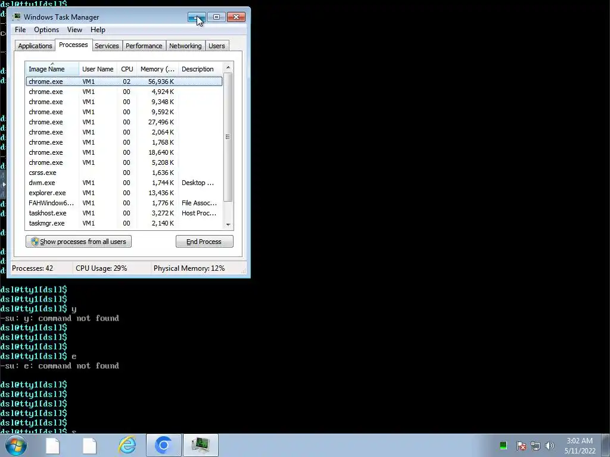Click the CPU Usage: 29% status entry
The height and width of the screenshot is (457, 610).
(x=111, y=268)
